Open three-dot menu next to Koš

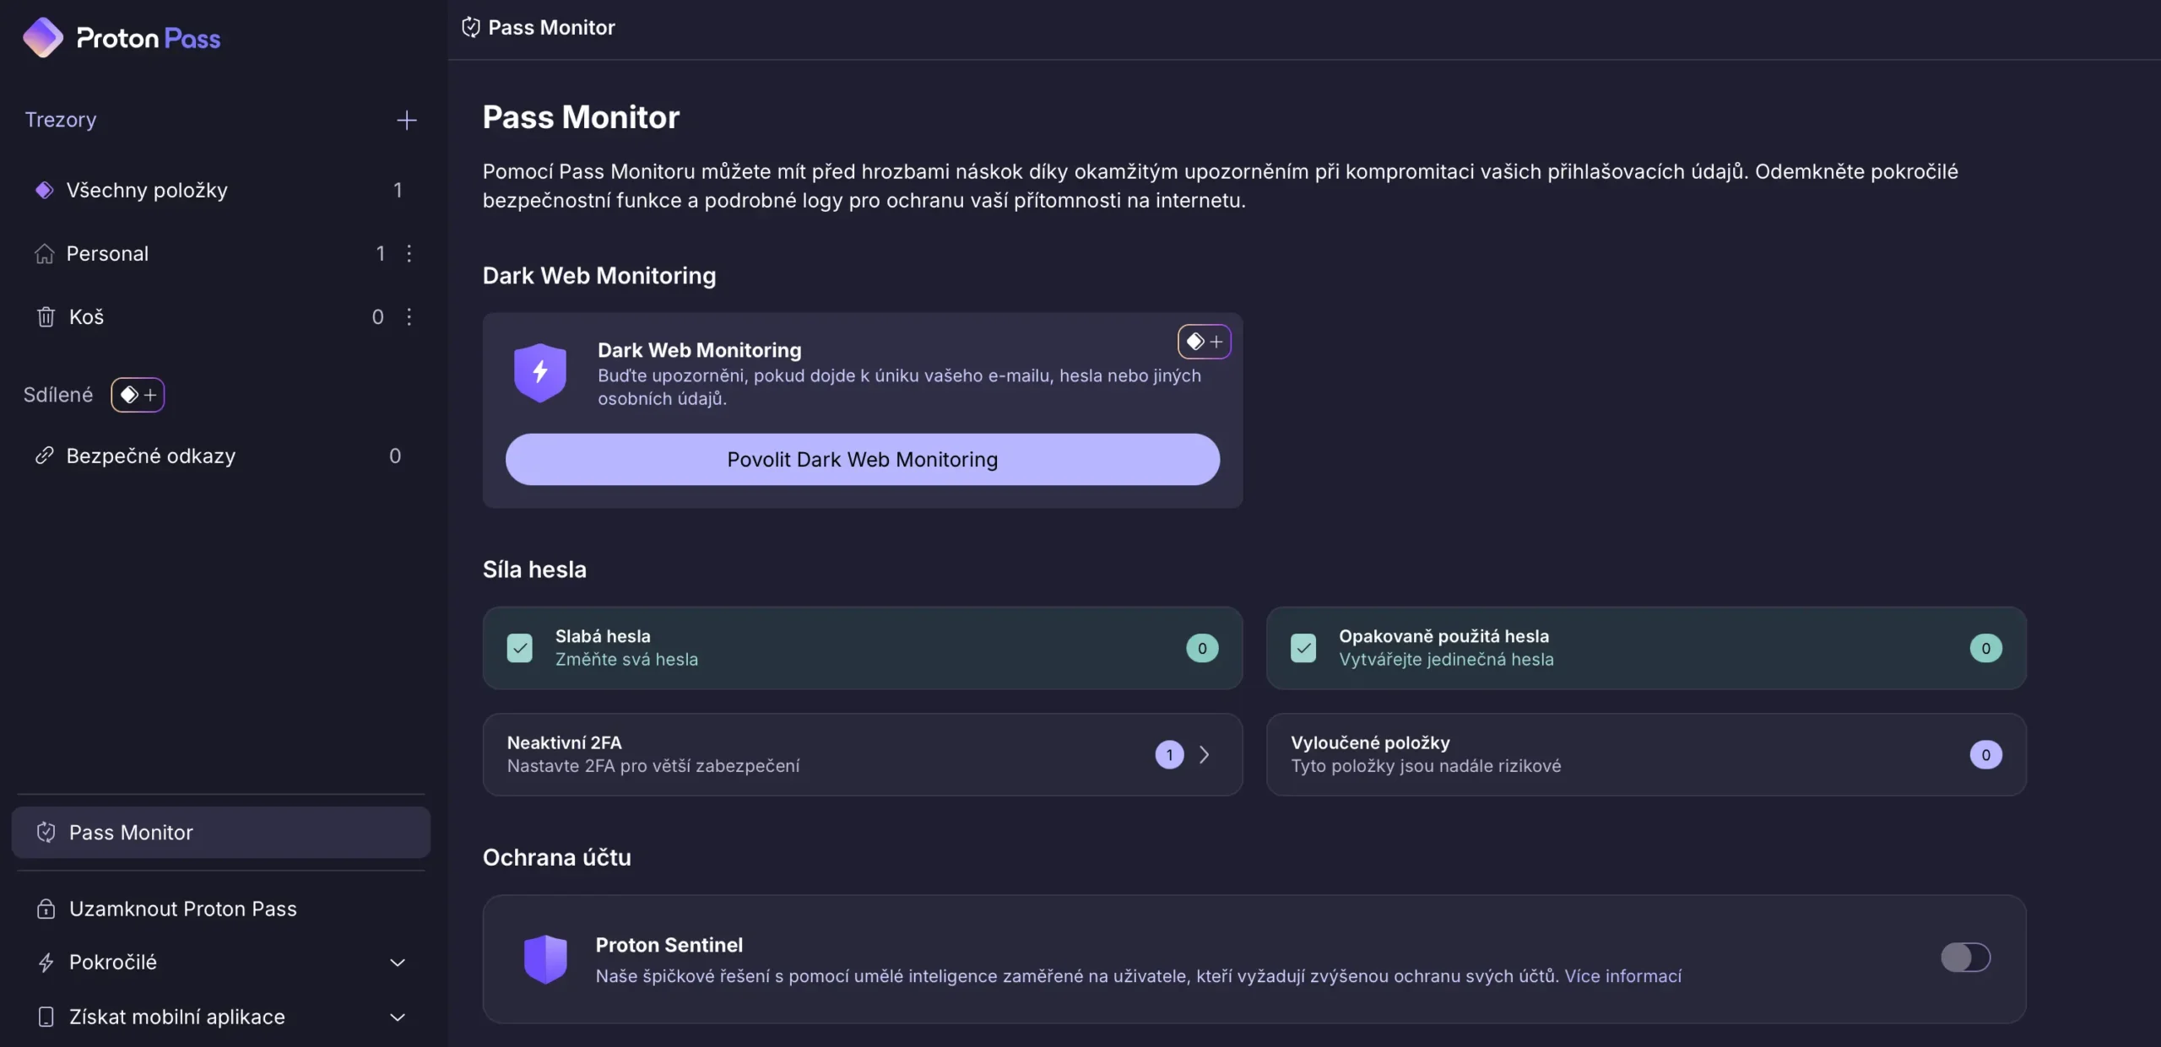409,316
